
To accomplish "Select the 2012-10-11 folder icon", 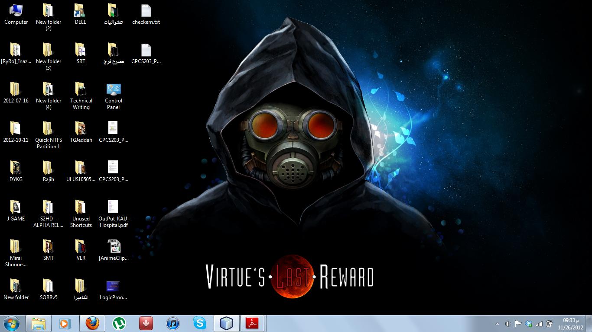I will (x=16, y=132).
